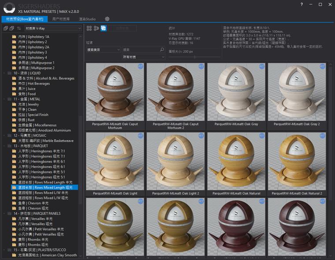Collapse the 13 - PARQUET category
Image resolution: width=335 pixels, height=260 pixels.
click(4, 146)
